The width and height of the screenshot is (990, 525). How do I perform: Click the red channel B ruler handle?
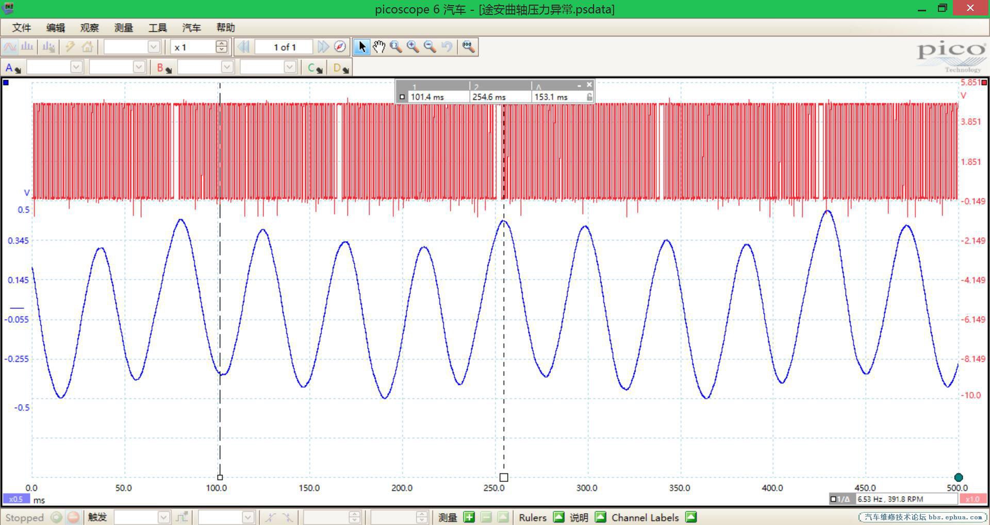tap(984, 82)
